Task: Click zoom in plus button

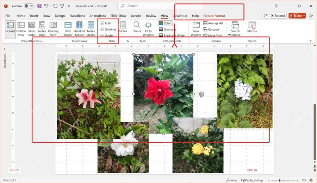Action: pos(297,180)
